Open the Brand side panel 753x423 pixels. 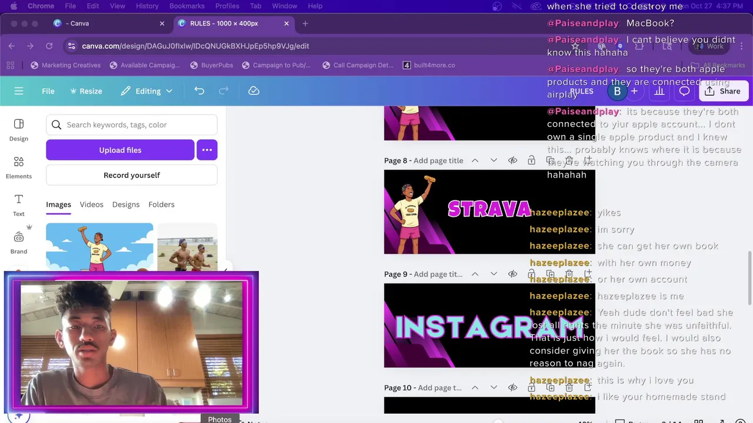click(19, 243)
